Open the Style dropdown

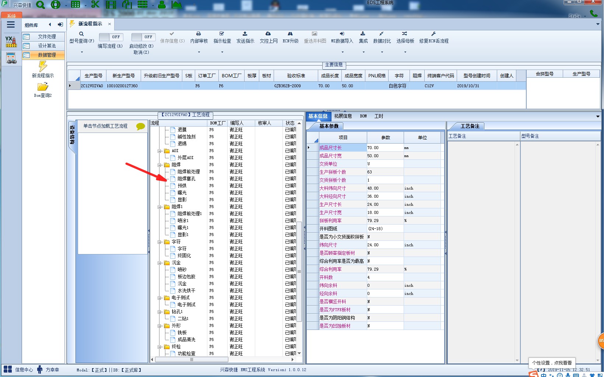pyautogui.click(x=577, y=16)
